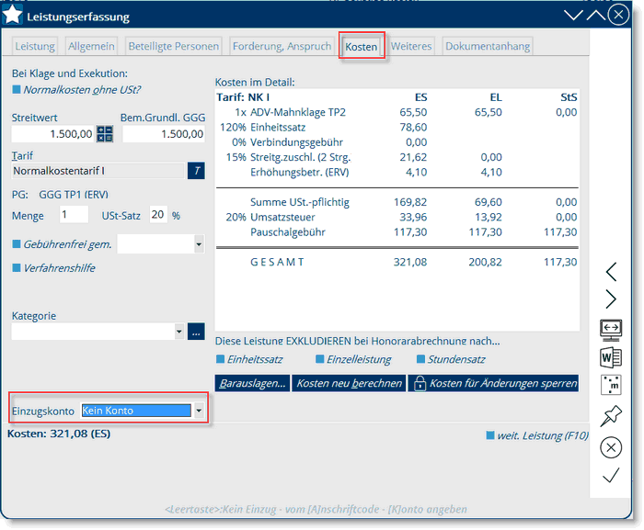Open the Streitwert calculator icon
644x530 pixels.
tap(105, 134)
